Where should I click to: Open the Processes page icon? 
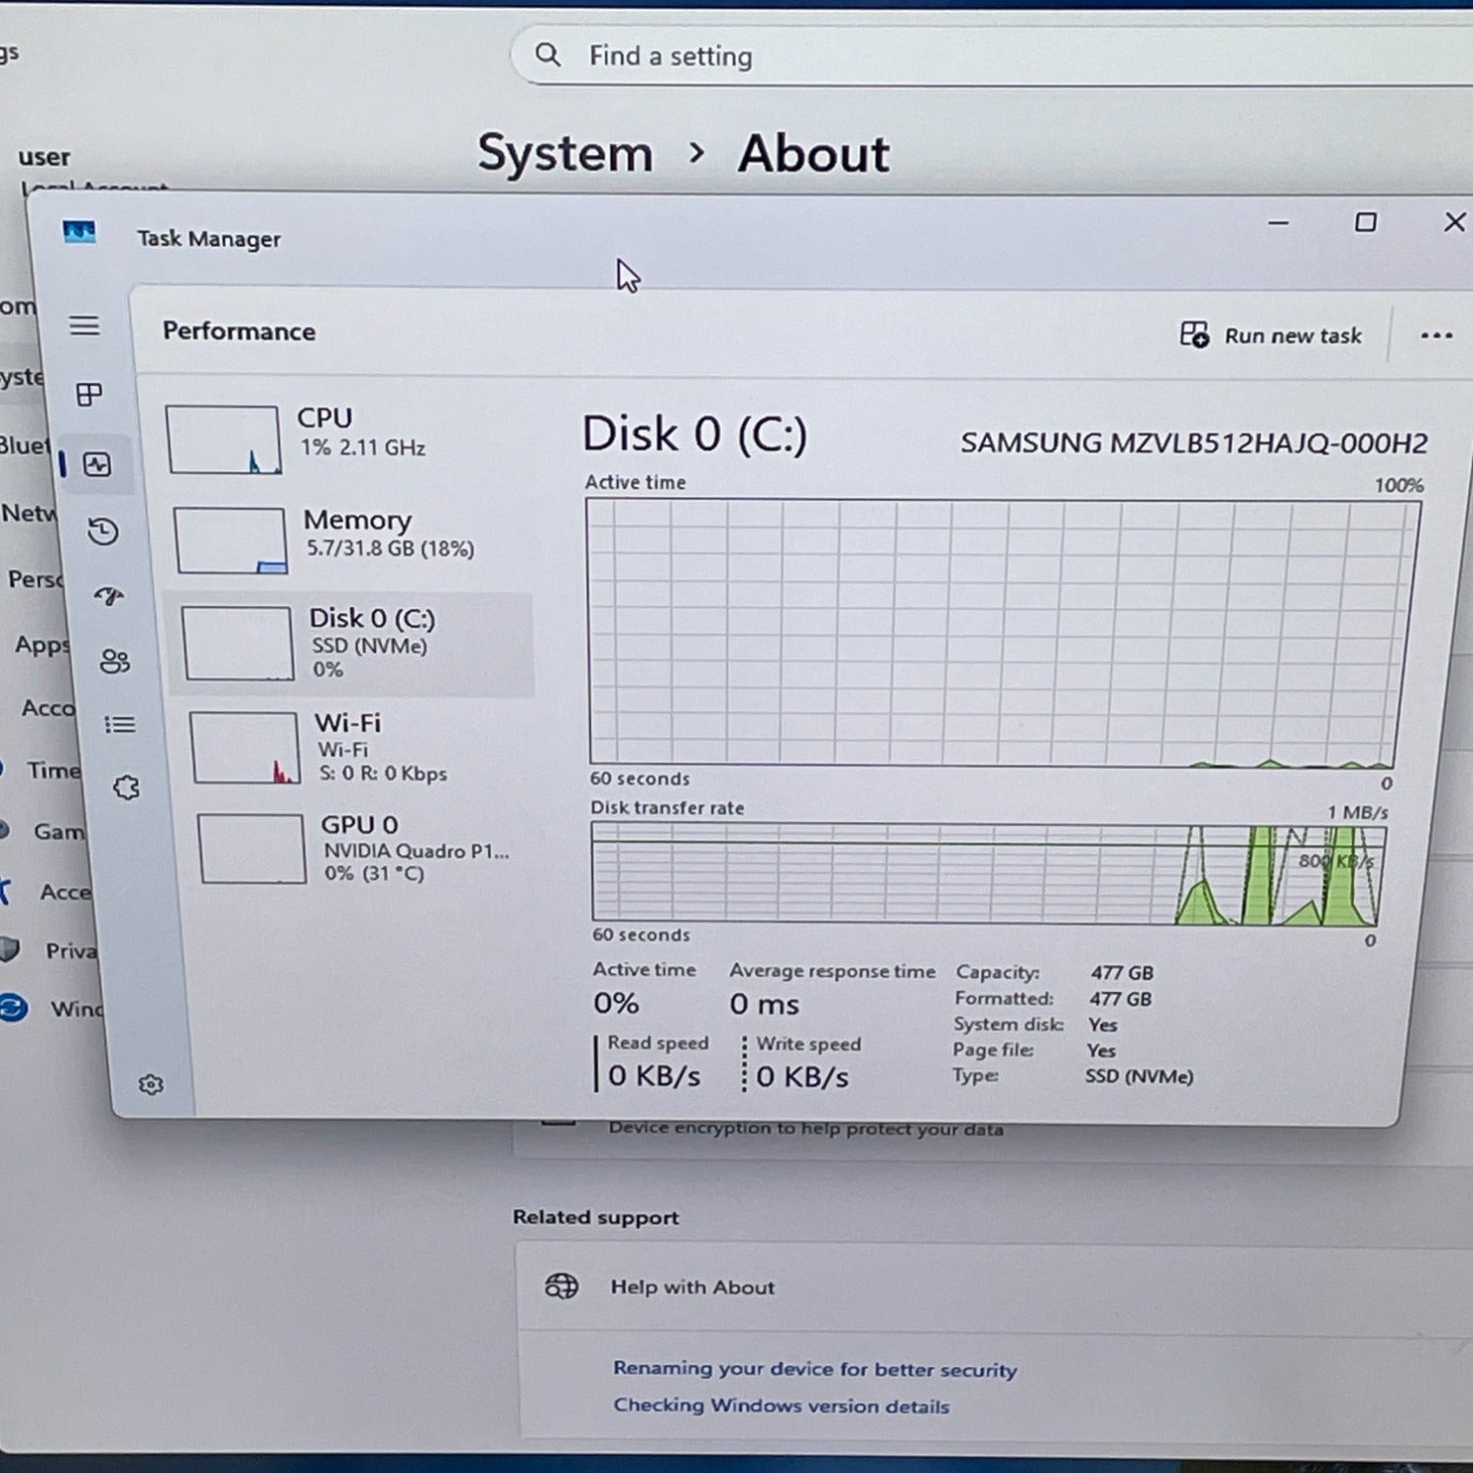(x=89, y=395)
